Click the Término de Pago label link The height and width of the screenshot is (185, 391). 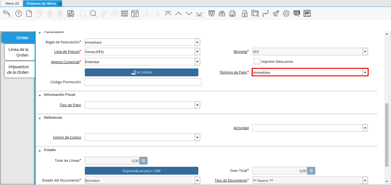[233, 72]
